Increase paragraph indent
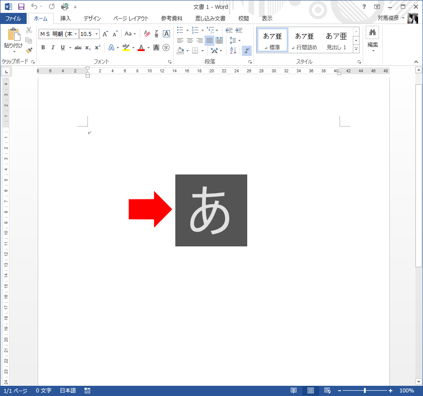Image resolution: width=423 pixels, height=396 pixels. tap(239, 30)
